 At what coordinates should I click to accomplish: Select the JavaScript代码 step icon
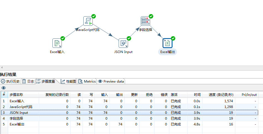tap(88, 21)
